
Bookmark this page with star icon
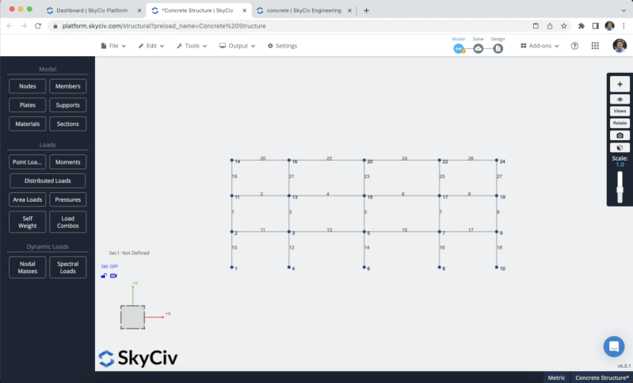click(x=563, y=26)
